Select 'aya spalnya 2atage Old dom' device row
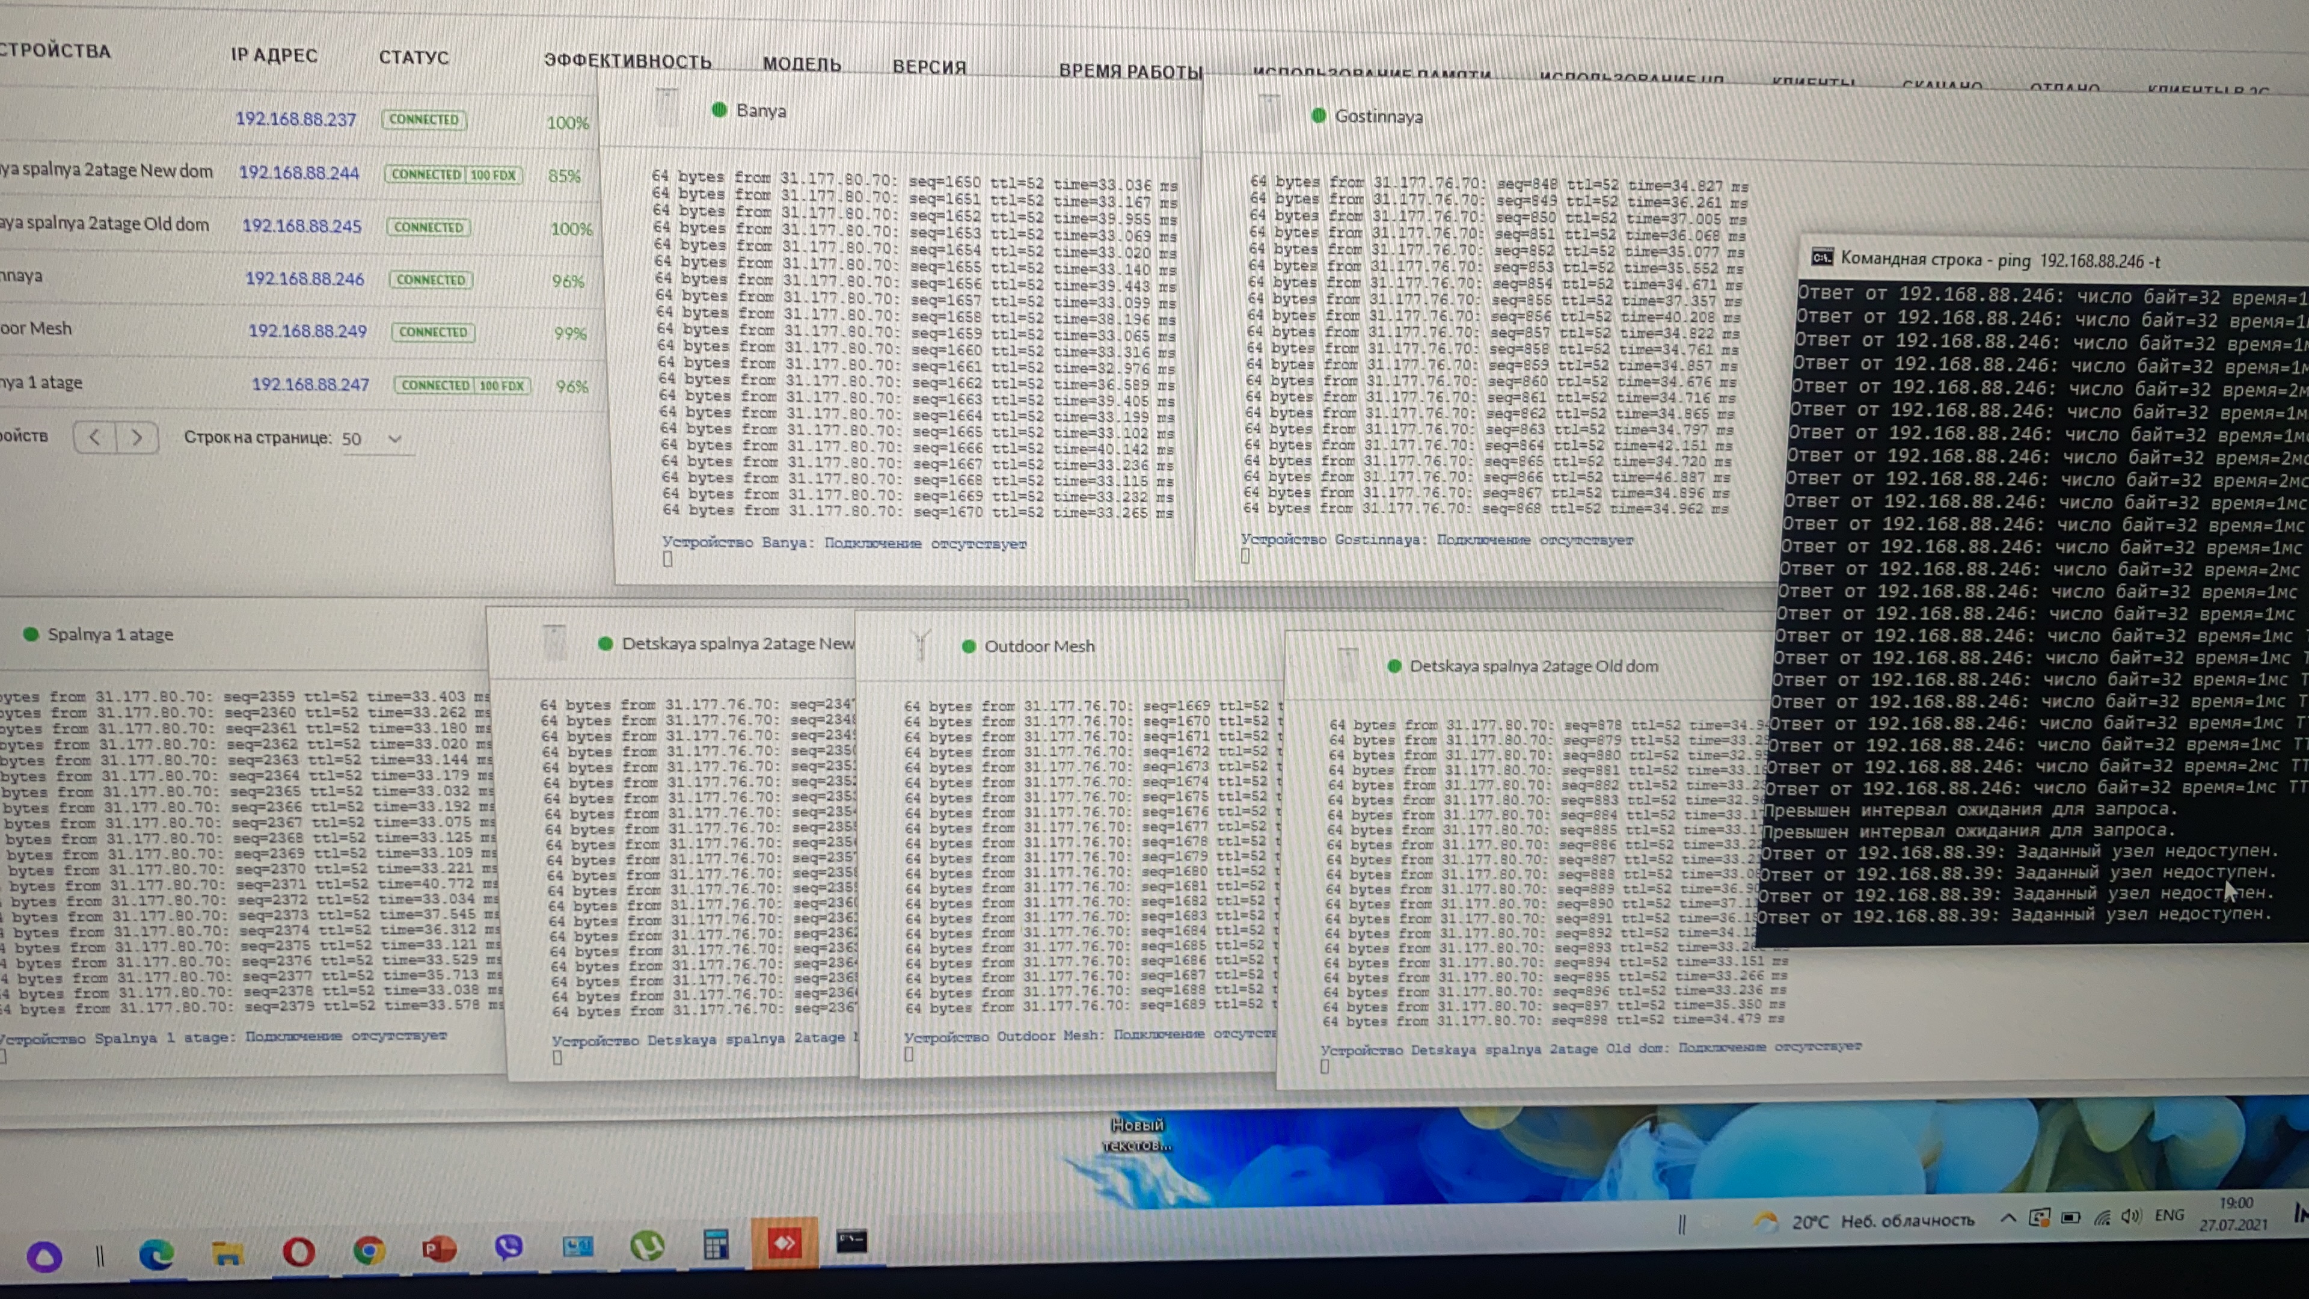The height and width of the screenshot is (1299, 2309). click(105, 223)
